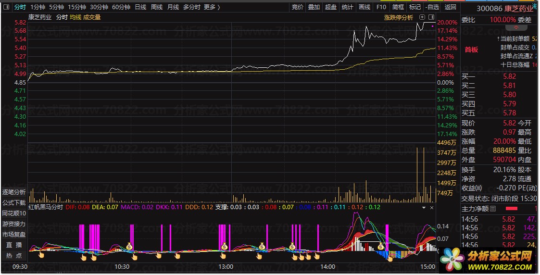Image resolution: width=540 pixels, height=275 pixels.
Task: Click the 涨跌停分析 link
Action: pyautogui.click(x=398, y=18)
